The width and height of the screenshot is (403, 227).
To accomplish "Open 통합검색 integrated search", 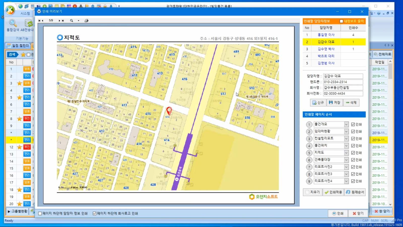I will click(x=13, y=25).
